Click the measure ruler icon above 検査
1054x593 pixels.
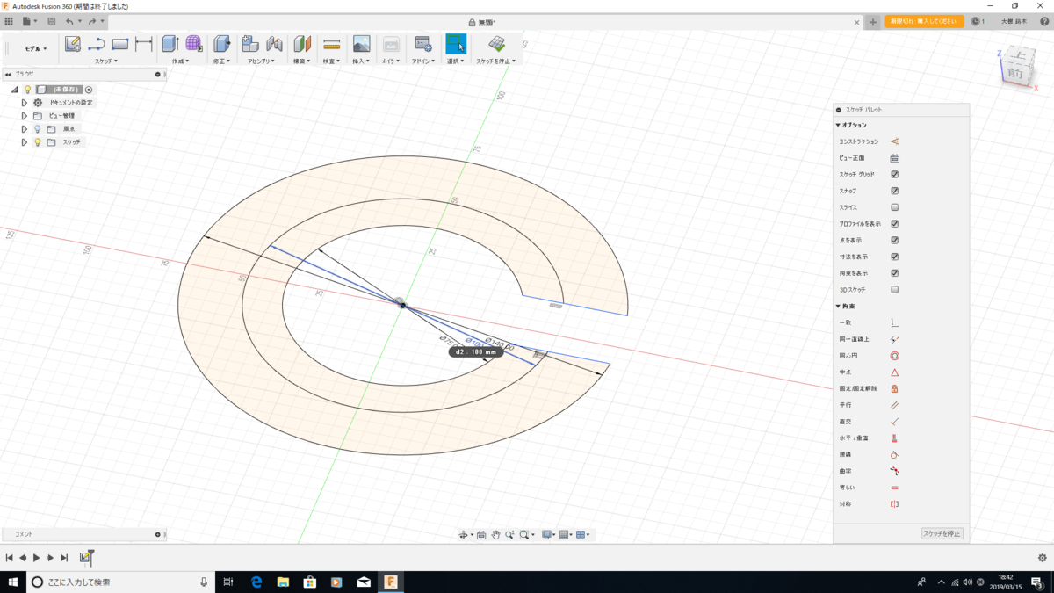tap(331, 44)
